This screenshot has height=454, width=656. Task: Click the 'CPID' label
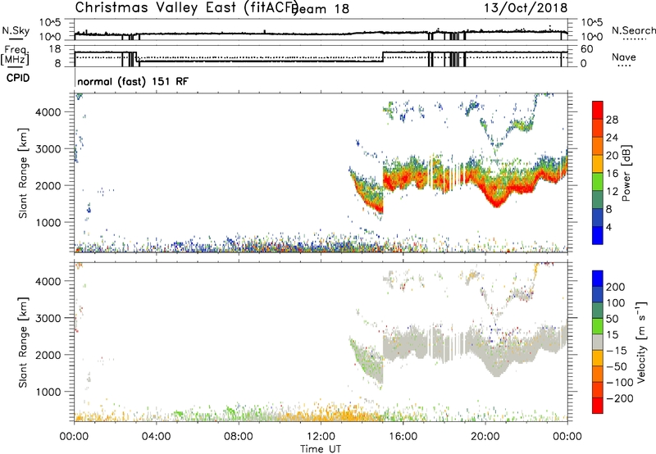[x=18, y=78]
